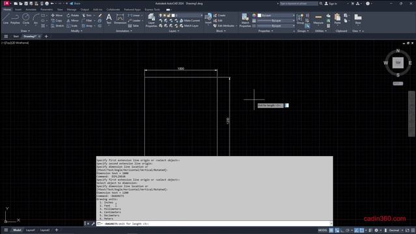Expand the Modify panel dropdown
The height and width of the screenshot is (234, 416).
pos(77,31)
